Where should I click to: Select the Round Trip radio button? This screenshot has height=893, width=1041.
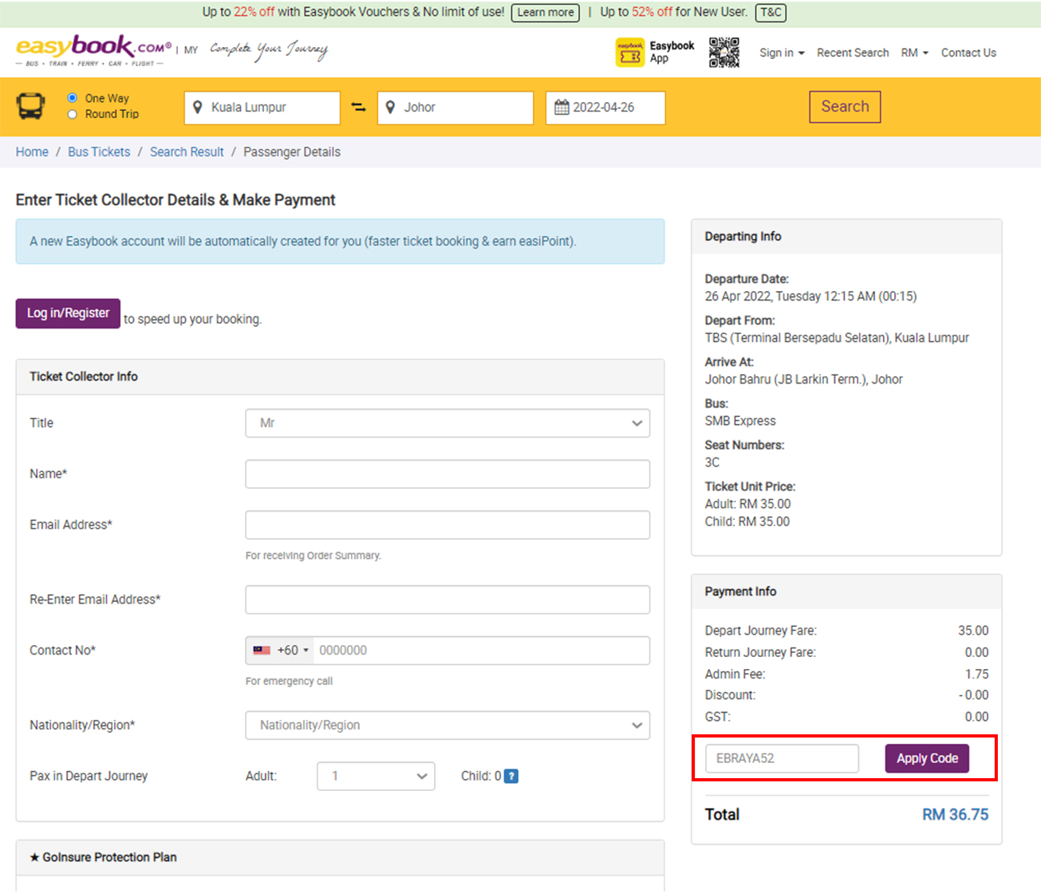coord(73,114)
